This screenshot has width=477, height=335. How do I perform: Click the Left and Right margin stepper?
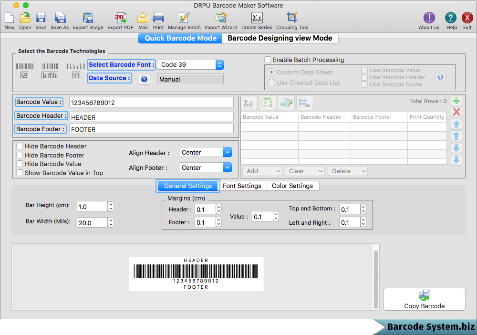point(363,222)
